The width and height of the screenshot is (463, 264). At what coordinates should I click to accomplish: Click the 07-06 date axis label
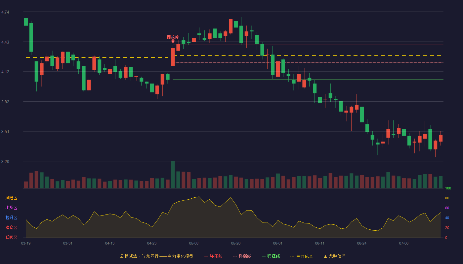click(404, 243)
